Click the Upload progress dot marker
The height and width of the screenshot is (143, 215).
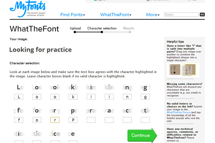click(x=75, y=32)
